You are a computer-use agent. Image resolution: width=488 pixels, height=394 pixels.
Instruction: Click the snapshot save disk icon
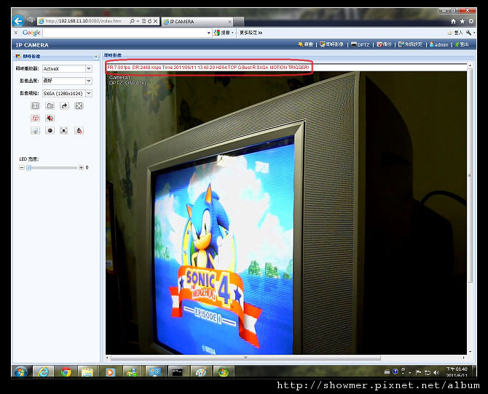coord(35,131)
